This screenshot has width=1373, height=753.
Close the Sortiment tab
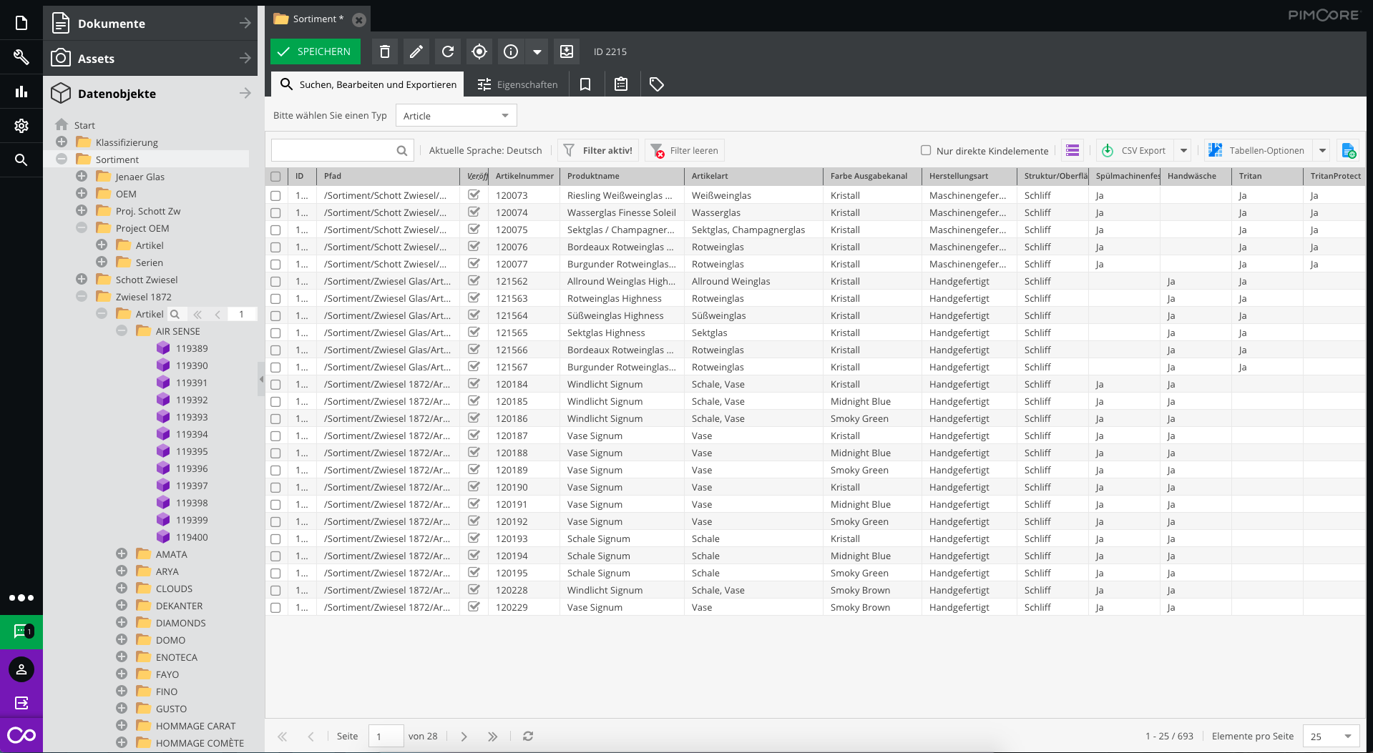[359, 20]
